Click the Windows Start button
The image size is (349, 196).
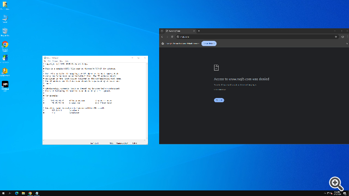pos(3,193)
